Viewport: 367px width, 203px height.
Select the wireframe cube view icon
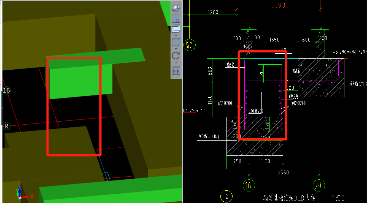[176, 29]
